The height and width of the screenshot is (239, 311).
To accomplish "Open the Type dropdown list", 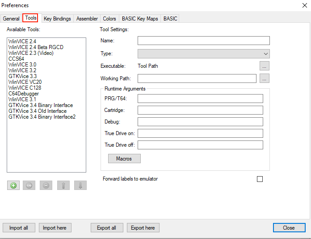I will [203, 54].
